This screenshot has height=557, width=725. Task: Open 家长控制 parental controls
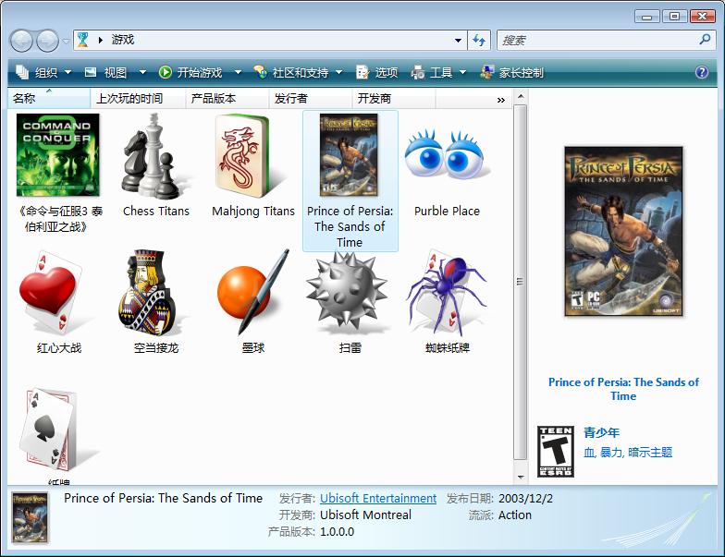[511, 72]
